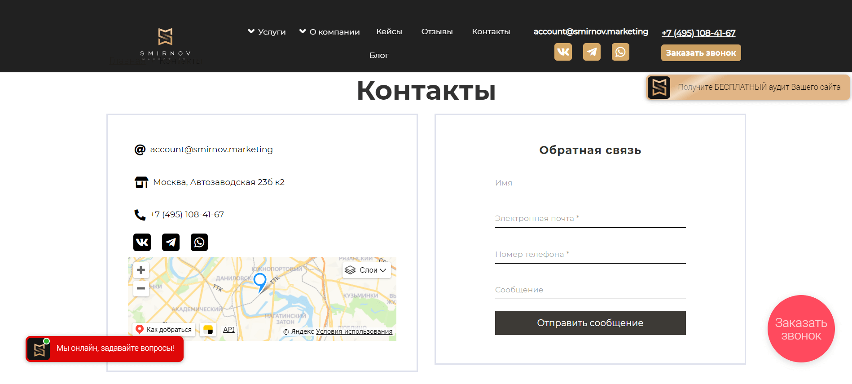Open the Контакты menu item
Viewport: 852px width, 384px height.
[x=491, y=31]
